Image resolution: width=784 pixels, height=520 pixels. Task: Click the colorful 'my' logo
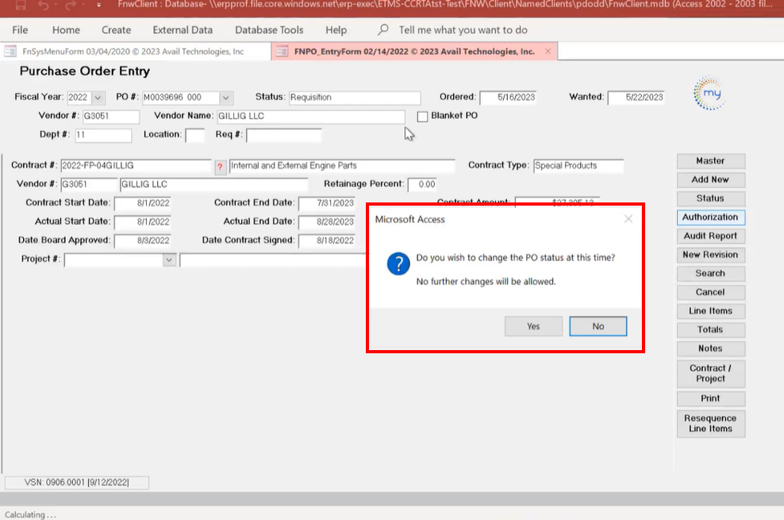coord(709,94)
